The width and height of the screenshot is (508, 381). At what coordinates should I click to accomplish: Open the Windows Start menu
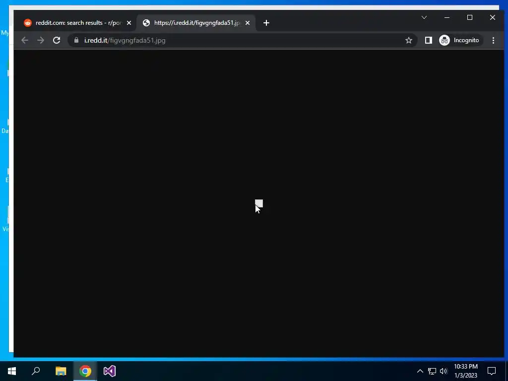12,371
